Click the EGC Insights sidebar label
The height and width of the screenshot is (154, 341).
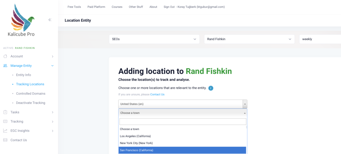tap(20, 131)
